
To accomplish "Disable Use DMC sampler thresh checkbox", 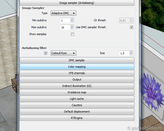I will click(x=132, y=27).
